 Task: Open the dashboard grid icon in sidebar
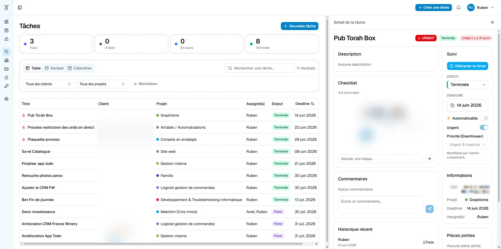coord(6,22)
